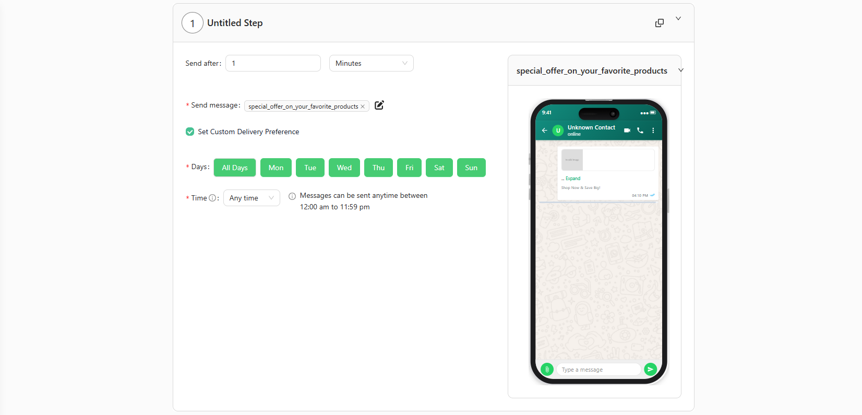Open the three-dot menu in phone preview
The width and height of the screenshot is (862, 415).
653,131
